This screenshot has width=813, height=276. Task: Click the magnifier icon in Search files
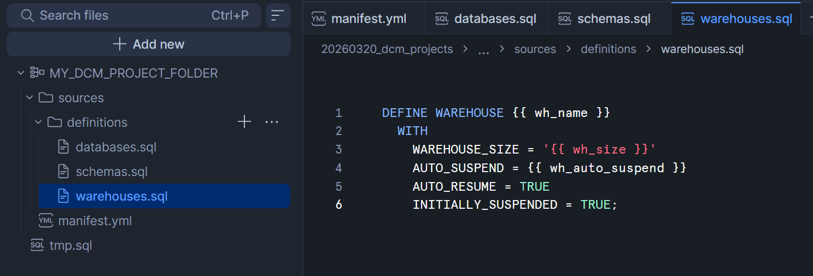point(27,15)
